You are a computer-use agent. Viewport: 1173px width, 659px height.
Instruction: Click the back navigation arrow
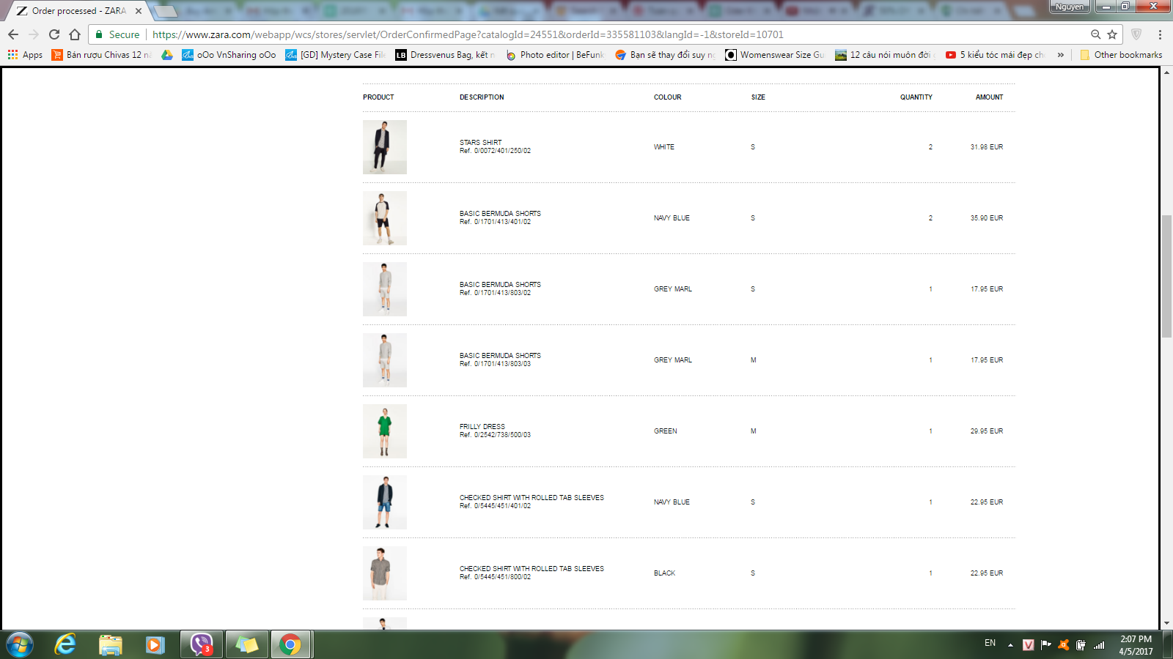(x=13, y=34)
